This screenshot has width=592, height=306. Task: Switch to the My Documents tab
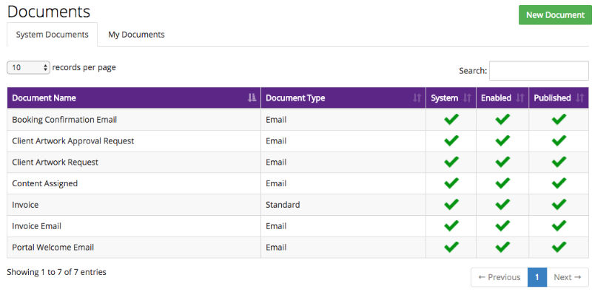click(136, 35)
